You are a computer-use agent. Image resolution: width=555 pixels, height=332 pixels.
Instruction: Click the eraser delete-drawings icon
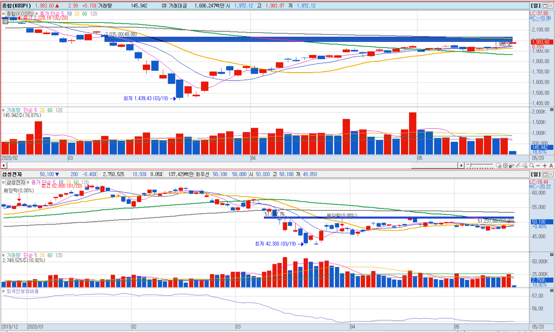pos(525,166)
